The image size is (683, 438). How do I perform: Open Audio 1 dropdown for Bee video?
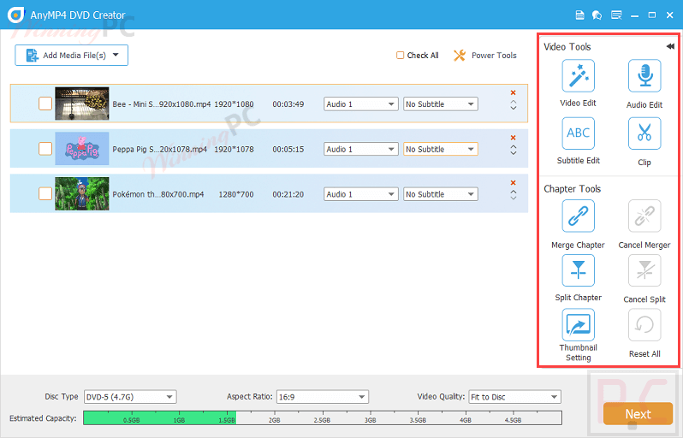click(360, 104)
